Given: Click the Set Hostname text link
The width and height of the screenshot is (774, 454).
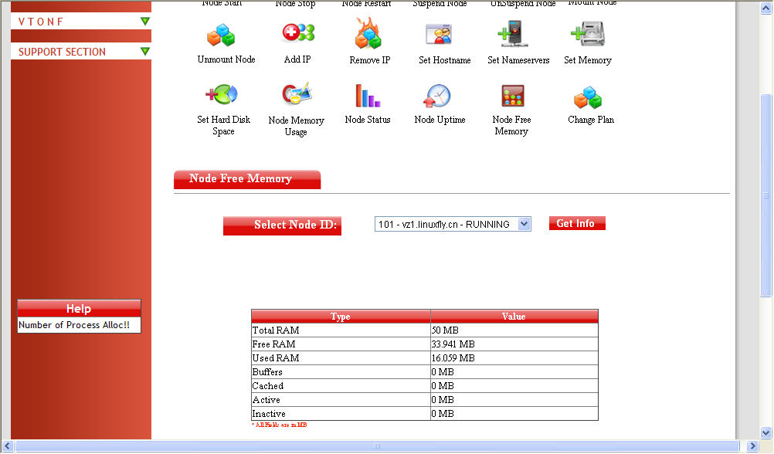Looking at the screenshot, I should click(x=444, y=60).
